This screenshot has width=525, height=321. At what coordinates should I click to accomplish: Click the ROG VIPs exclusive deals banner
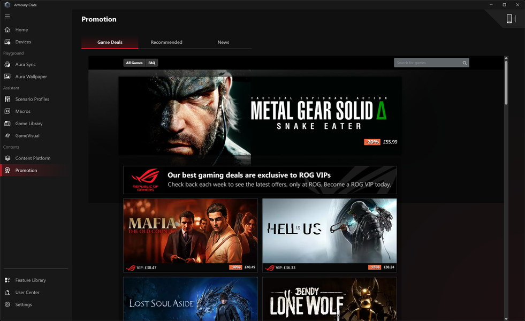coord(260,180)
